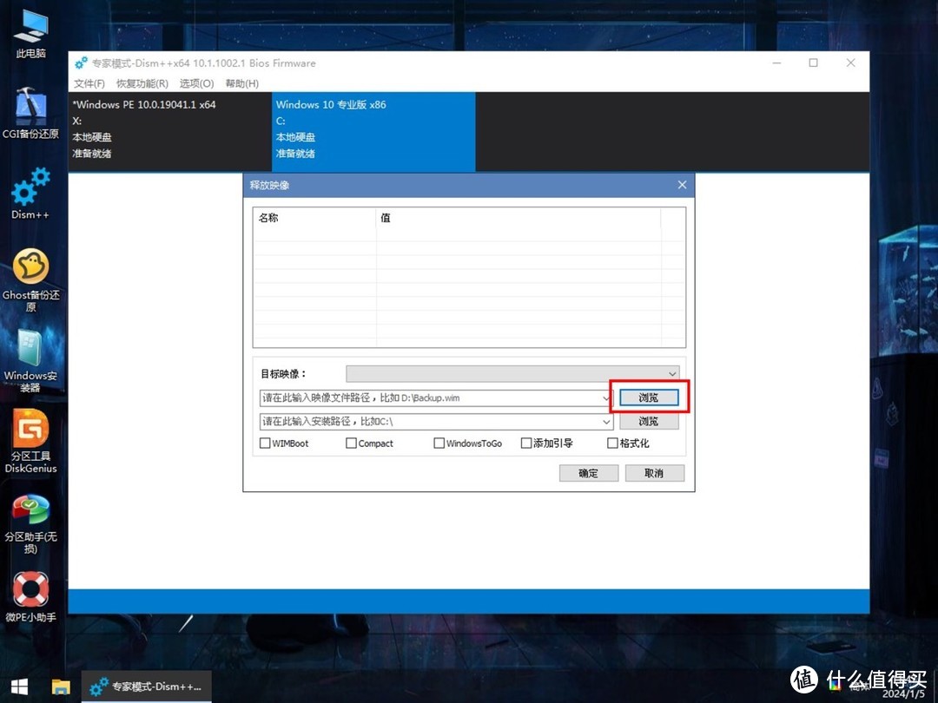The height and width of the screenshot is (703, 938).
Task: Open the Dism++ desktop shortcut
Action: point(30,193)
